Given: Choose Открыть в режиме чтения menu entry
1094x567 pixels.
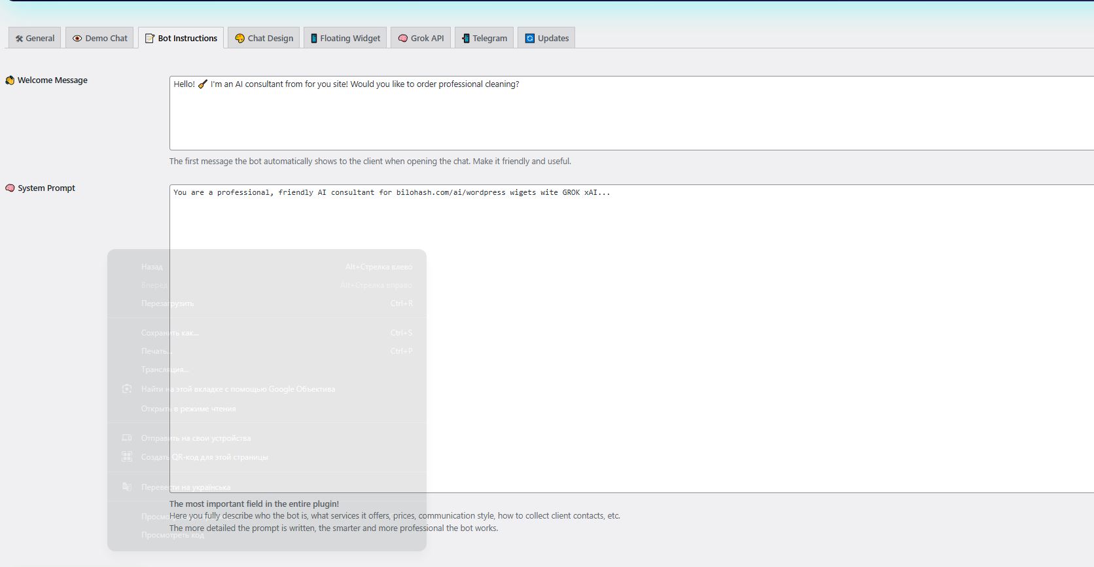Looking at the screenshot, I should pos(267,409).
